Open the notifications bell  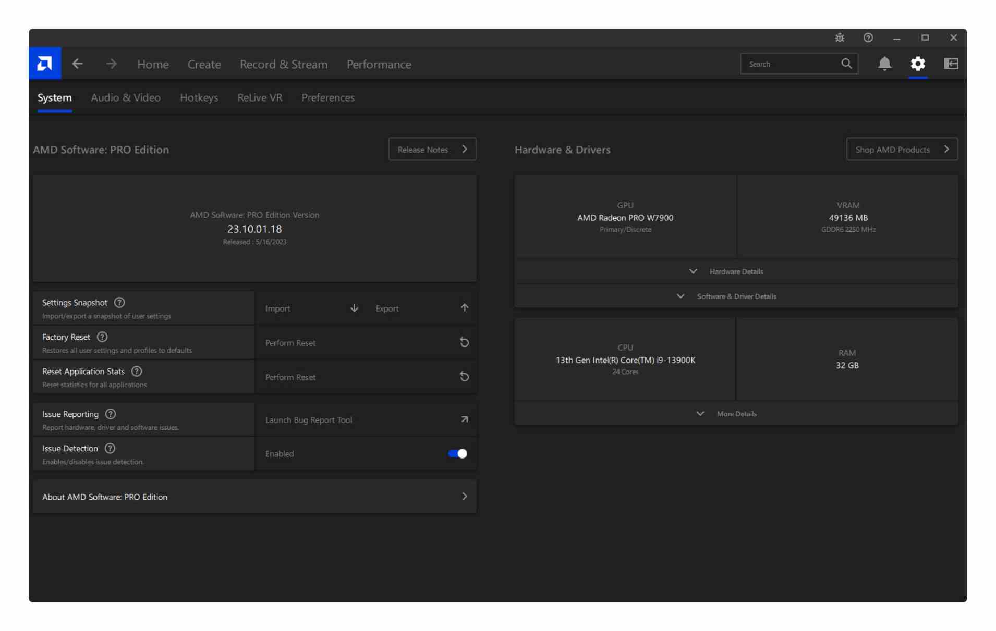(x=884, y=64)
